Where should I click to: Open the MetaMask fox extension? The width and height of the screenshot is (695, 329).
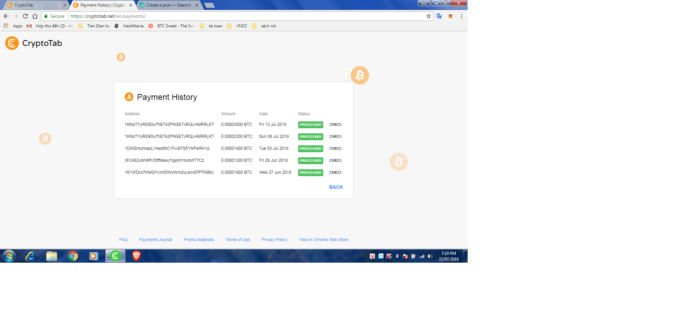451,16
